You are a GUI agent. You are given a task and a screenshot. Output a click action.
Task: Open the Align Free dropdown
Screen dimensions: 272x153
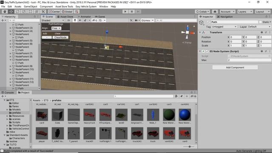coord(56,28)
